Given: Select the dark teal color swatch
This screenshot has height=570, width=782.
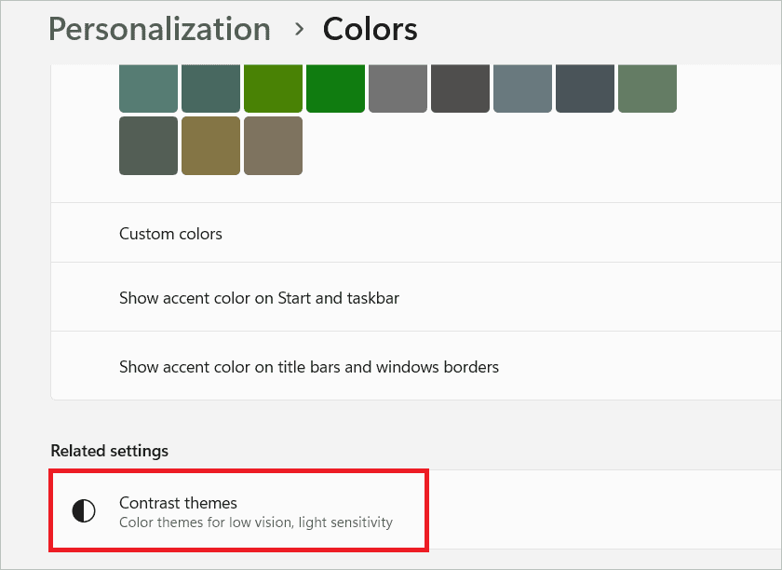Looking at the screenshot, I should pos(211,88).
